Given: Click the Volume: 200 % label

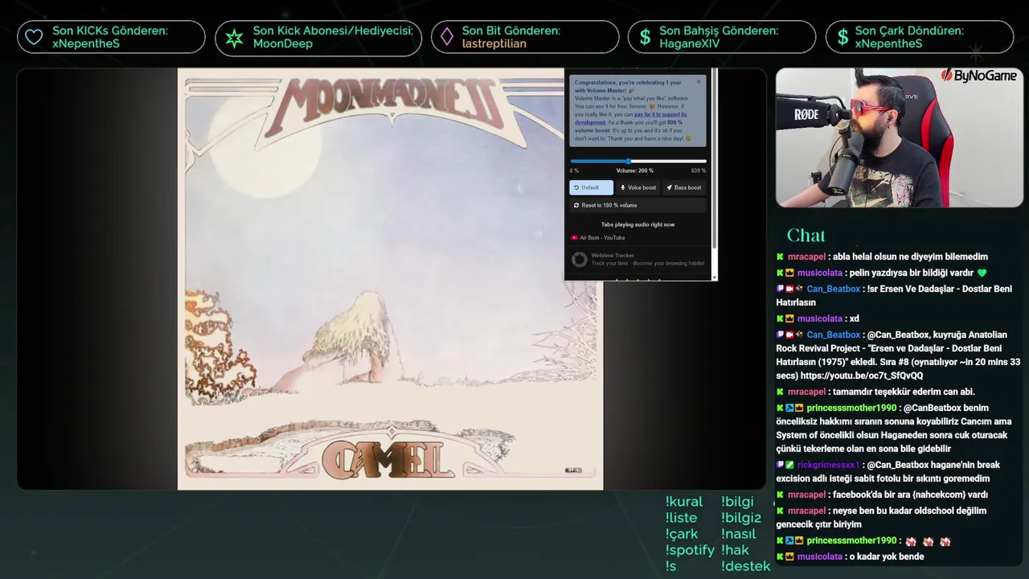Looking at the screenshot, I should point(635,170).
